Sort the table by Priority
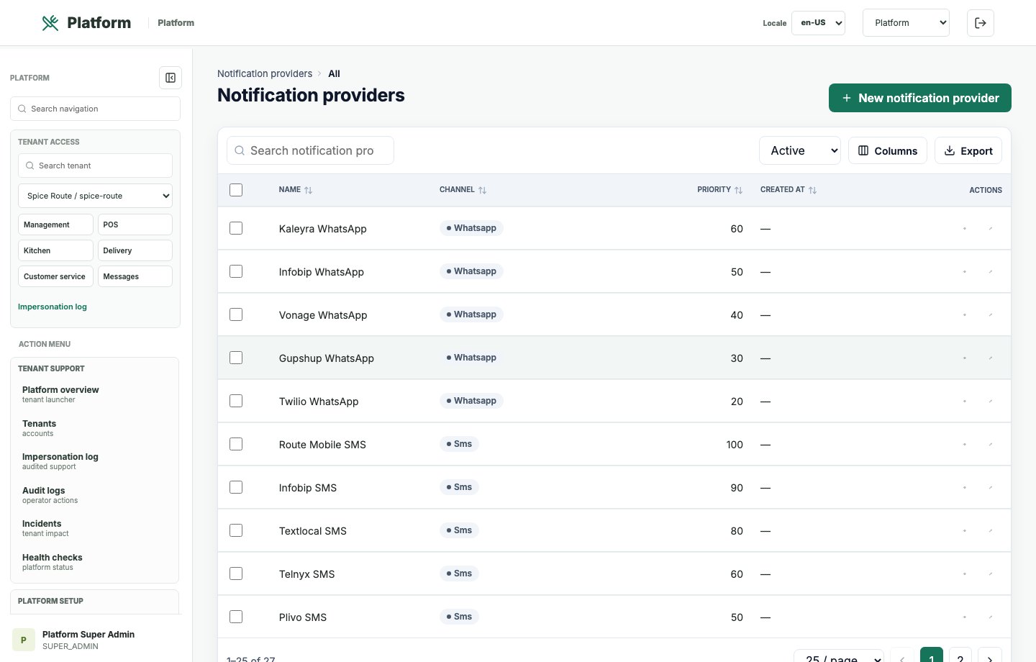Screen dimensions: 1036x662 pyautogui.click(x=719, y=190)
